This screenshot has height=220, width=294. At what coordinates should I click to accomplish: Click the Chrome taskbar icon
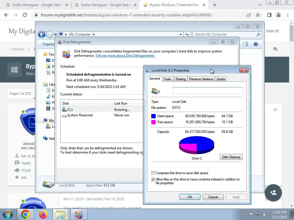(26, 214)
